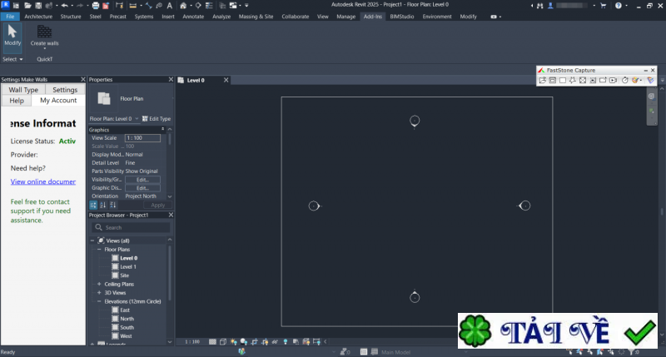Click the Edit Type button
Image resolution: width=666 pixels, height=357 pixels.
pyautogui.click(x=156, y=119)
